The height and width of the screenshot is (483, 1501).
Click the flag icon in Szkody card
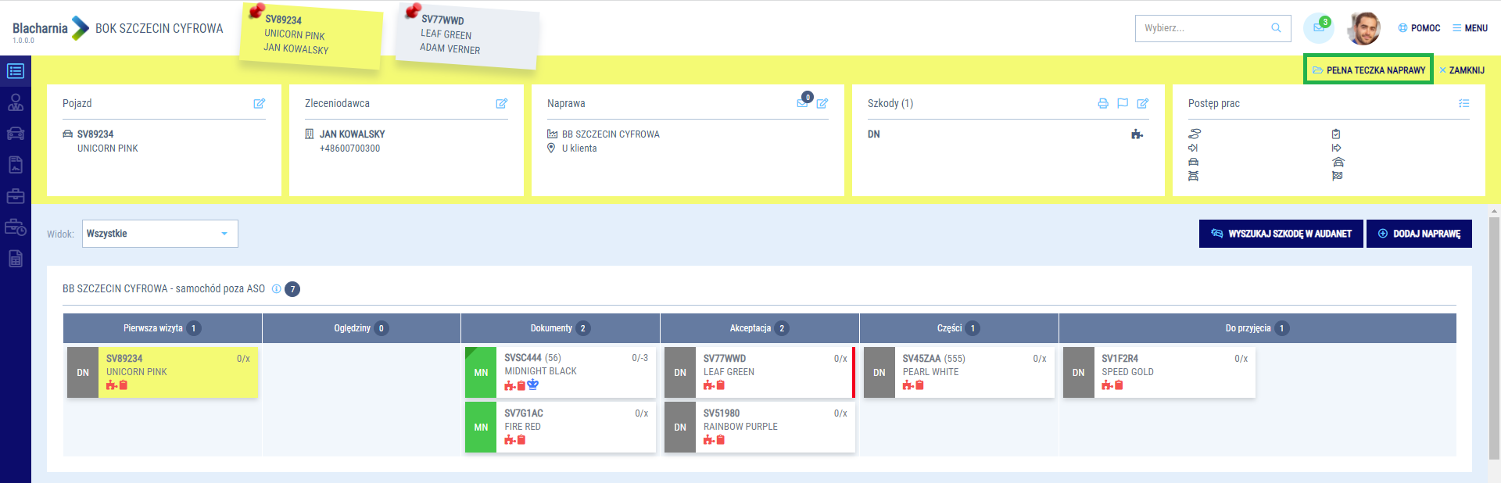[1123, 103]
